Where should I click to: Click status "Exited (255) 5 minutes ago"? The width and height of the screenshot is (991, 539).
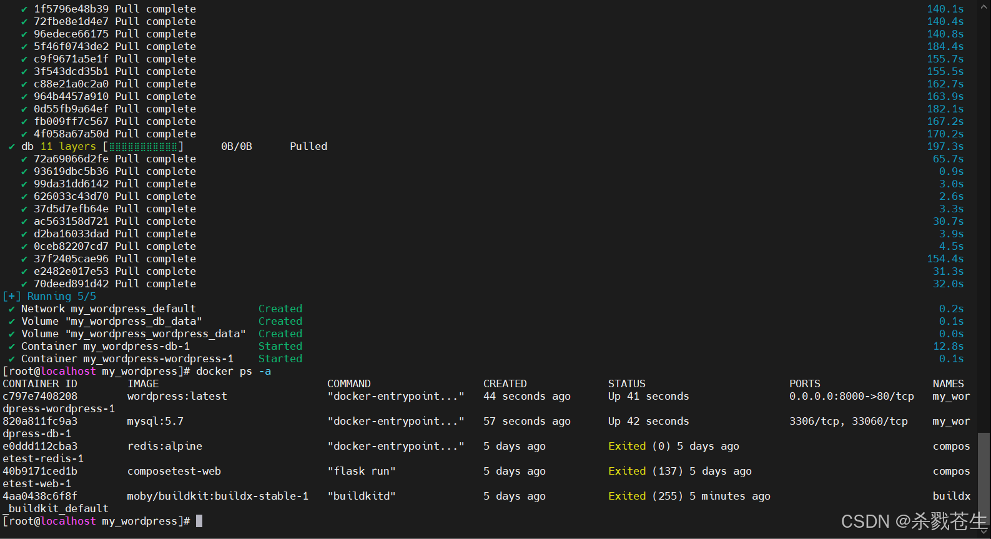689,496
